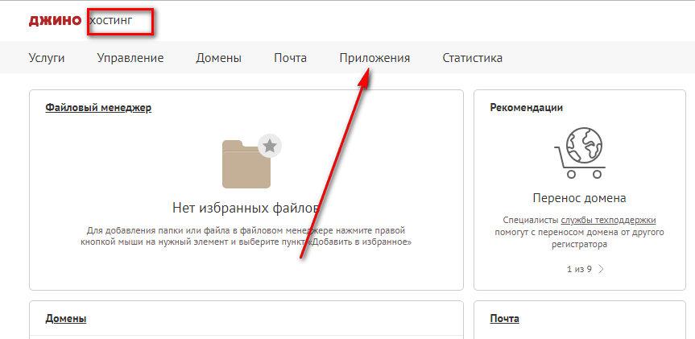695x339 pixels.
Task: Click the Перенос домена title
Action: click(x=579, y=198)
